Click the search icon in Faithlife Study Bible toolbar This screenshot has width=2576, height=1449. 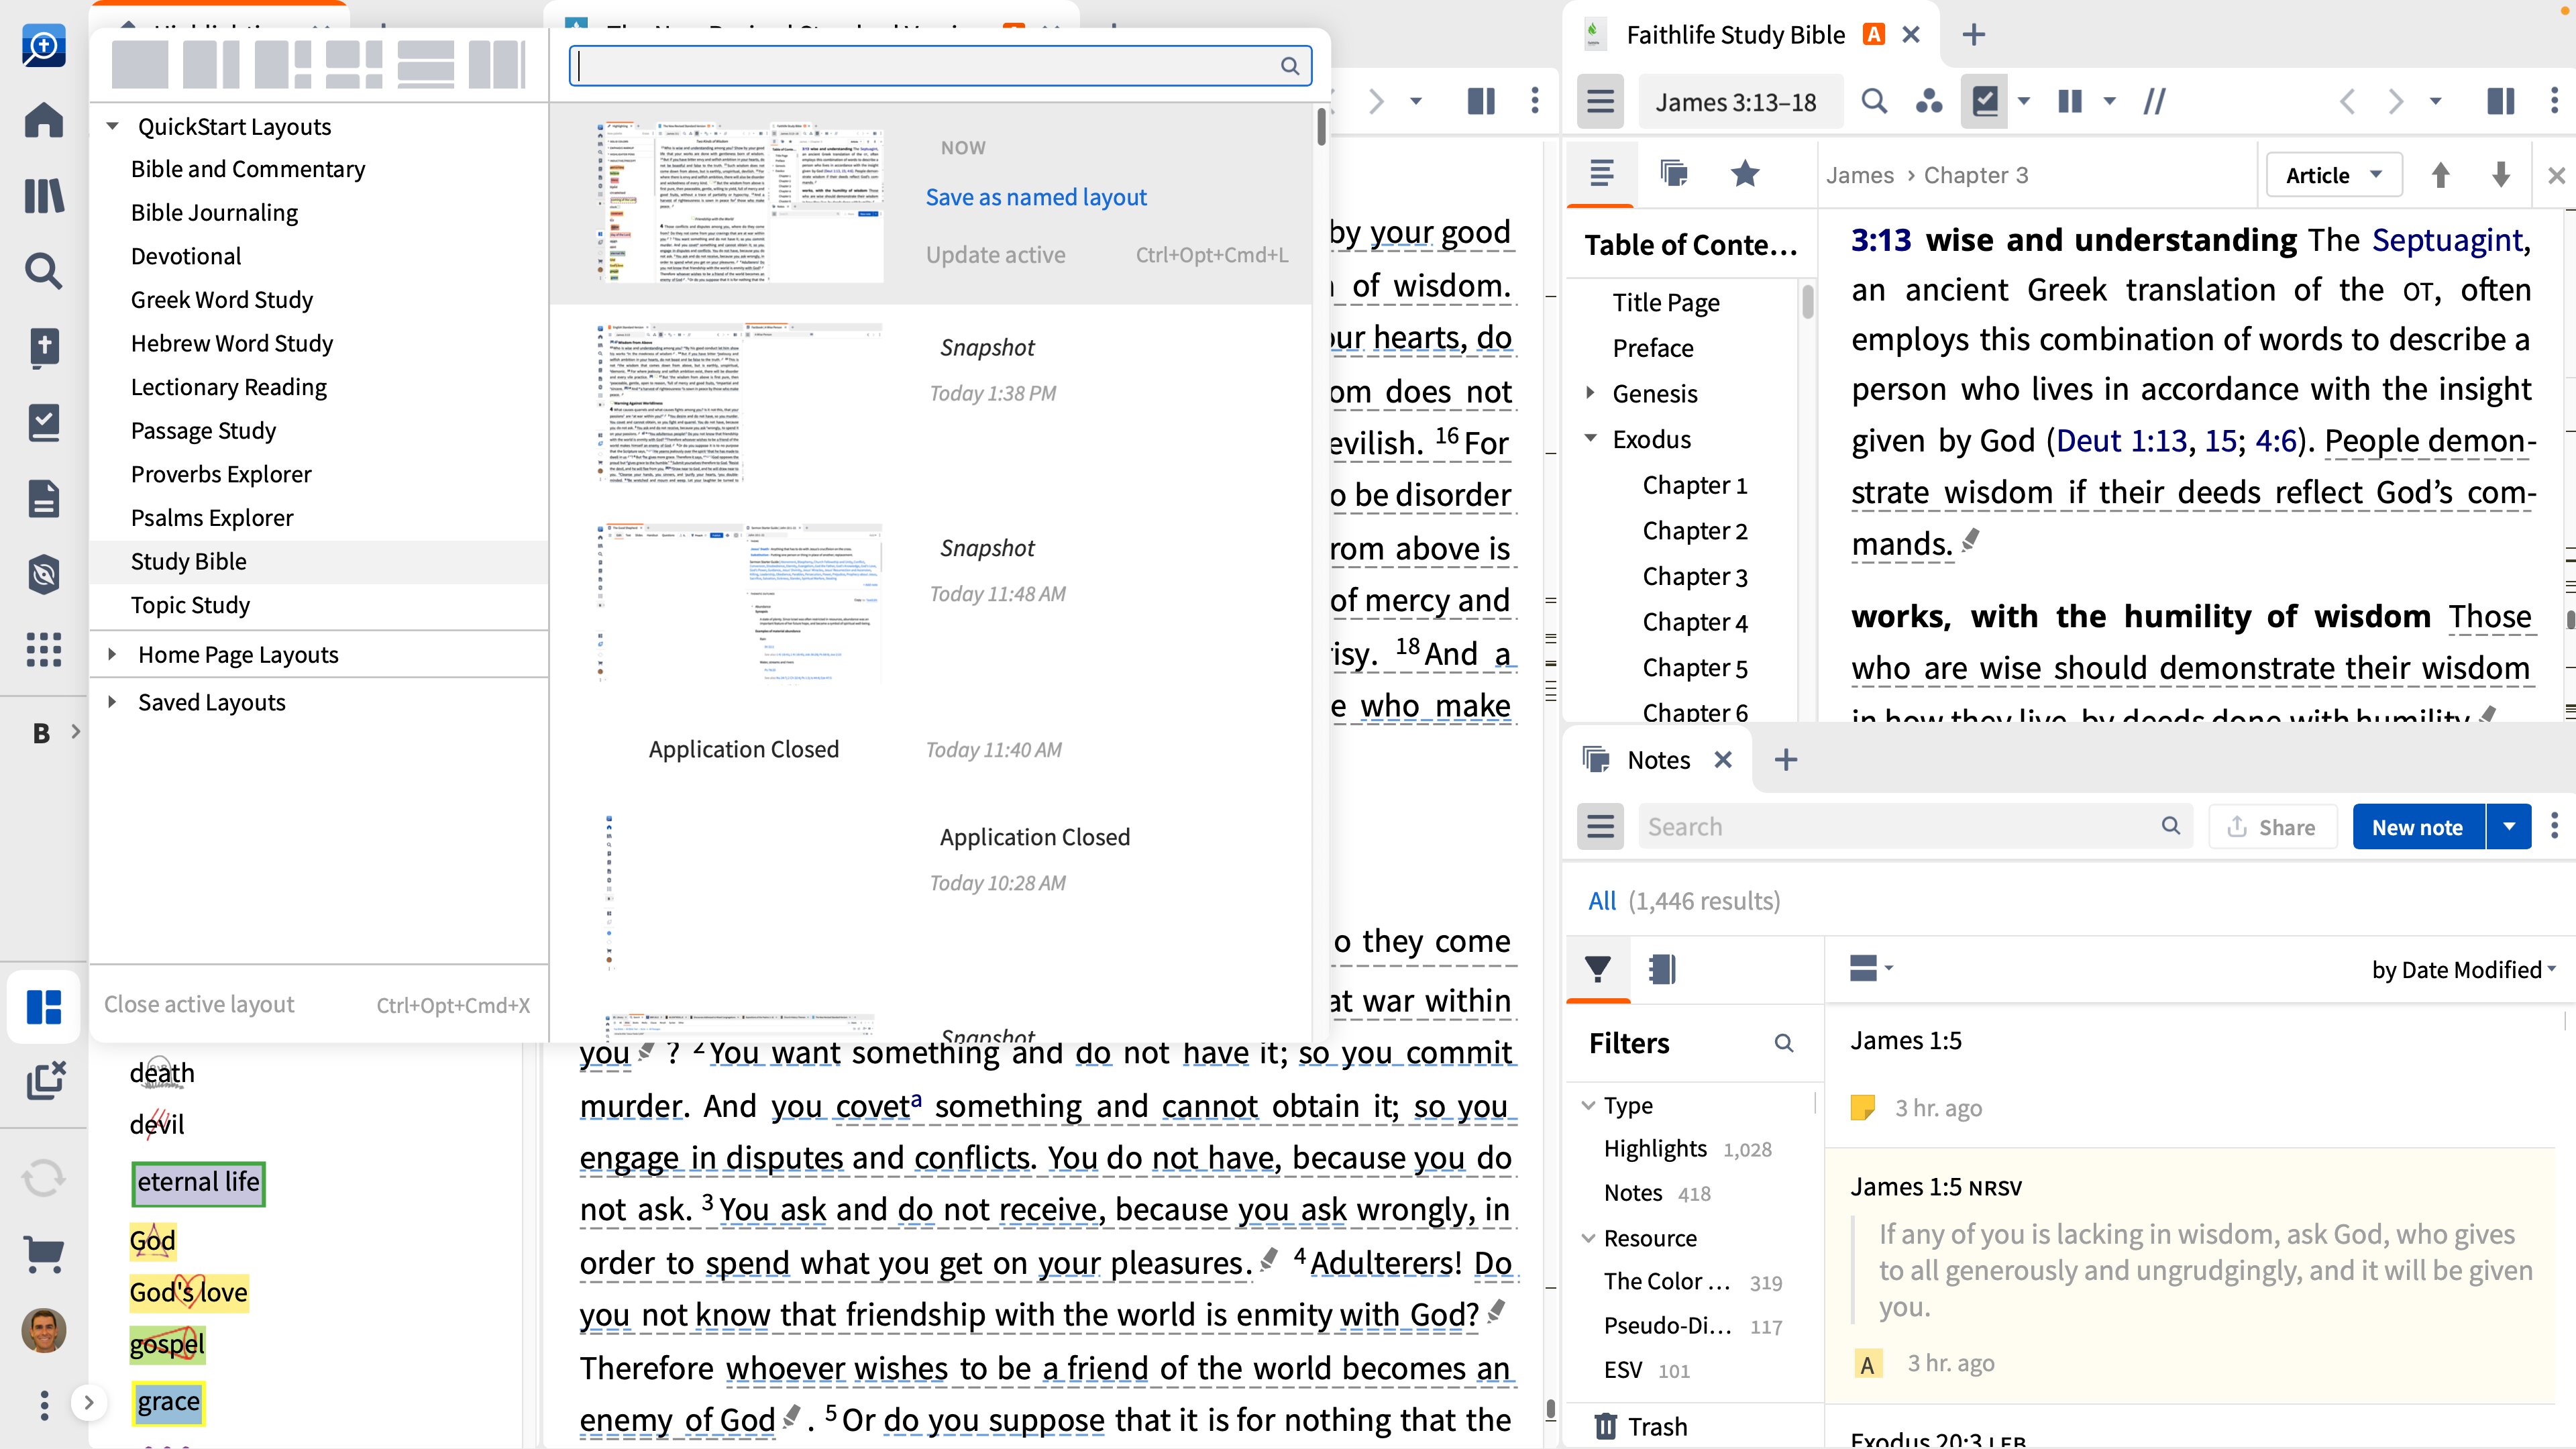coord(1874,101)
